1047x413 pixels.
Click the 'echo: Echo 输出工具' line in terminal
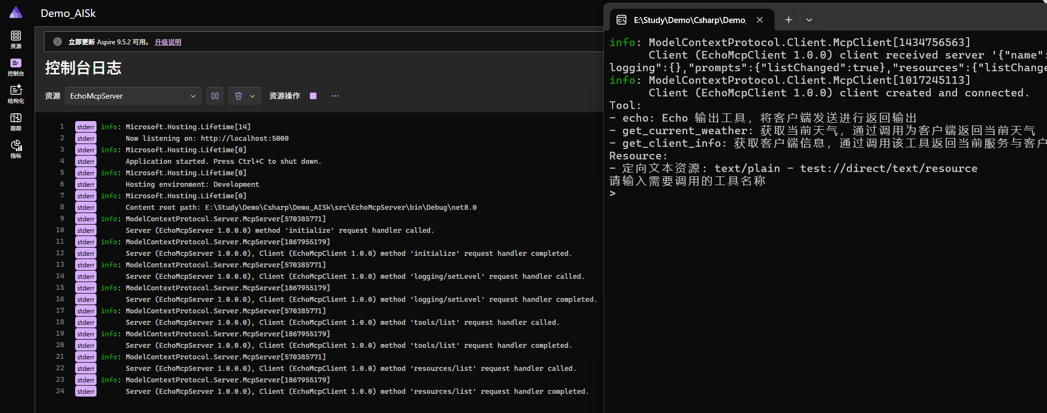[763, 118]
